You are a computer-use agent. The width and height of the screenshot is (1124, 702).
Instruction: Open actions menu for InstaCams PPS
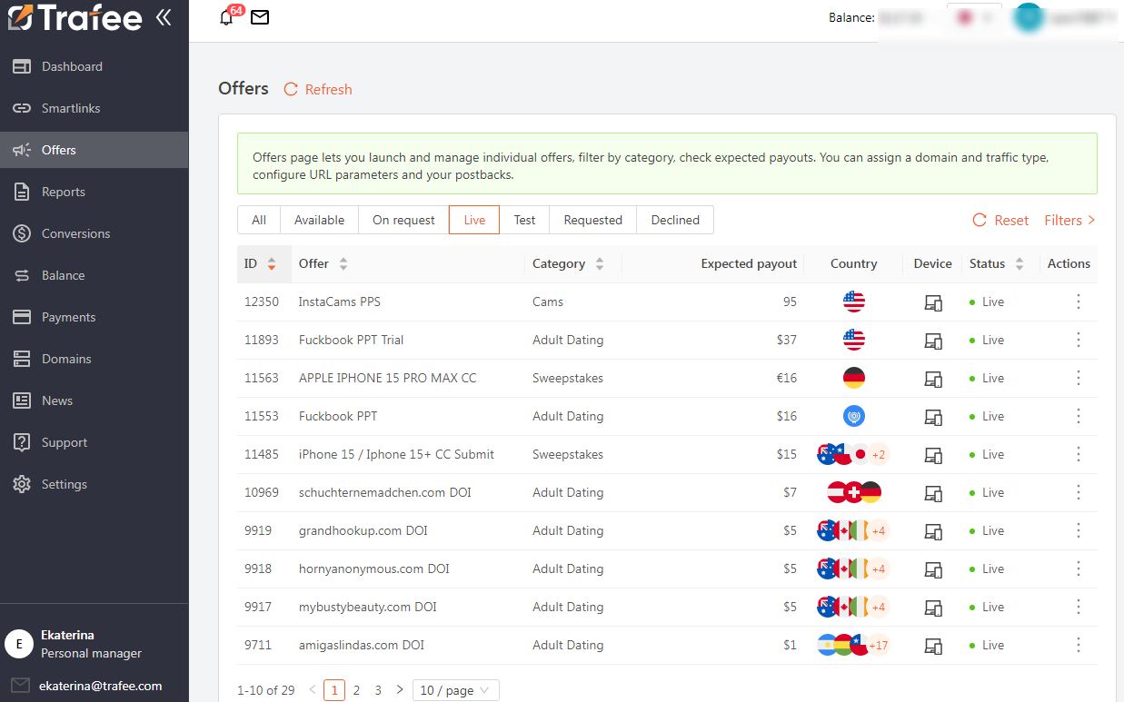point(1079,302)
